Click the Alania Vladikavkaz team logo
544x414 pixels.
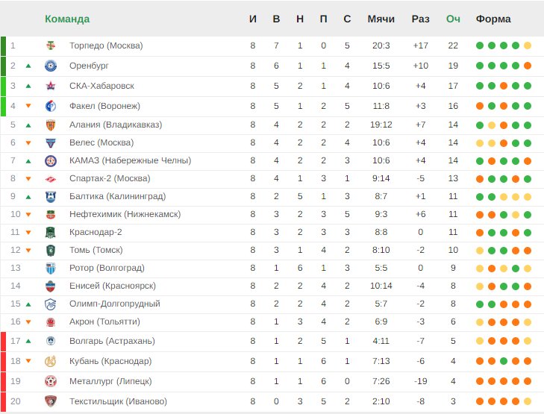point(51,125)
